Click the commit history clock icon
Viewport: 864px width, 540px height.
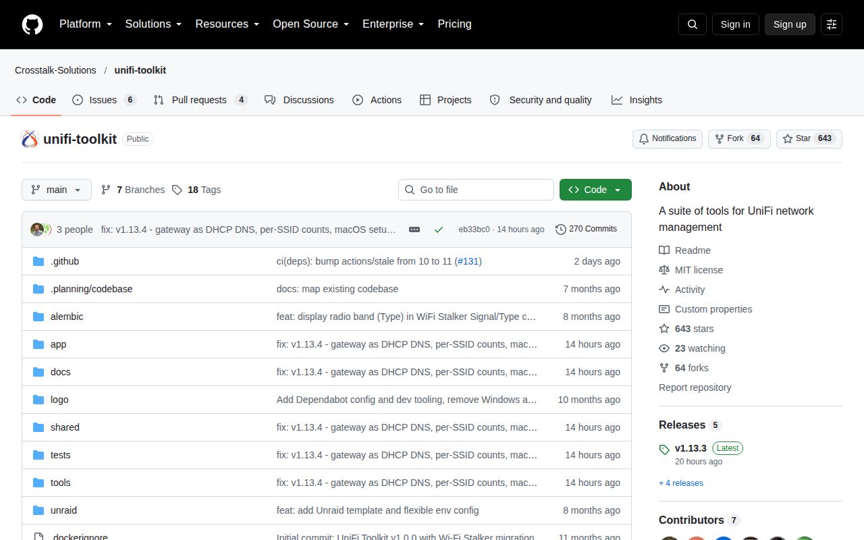pyautogui.click(x=561, y=230)
